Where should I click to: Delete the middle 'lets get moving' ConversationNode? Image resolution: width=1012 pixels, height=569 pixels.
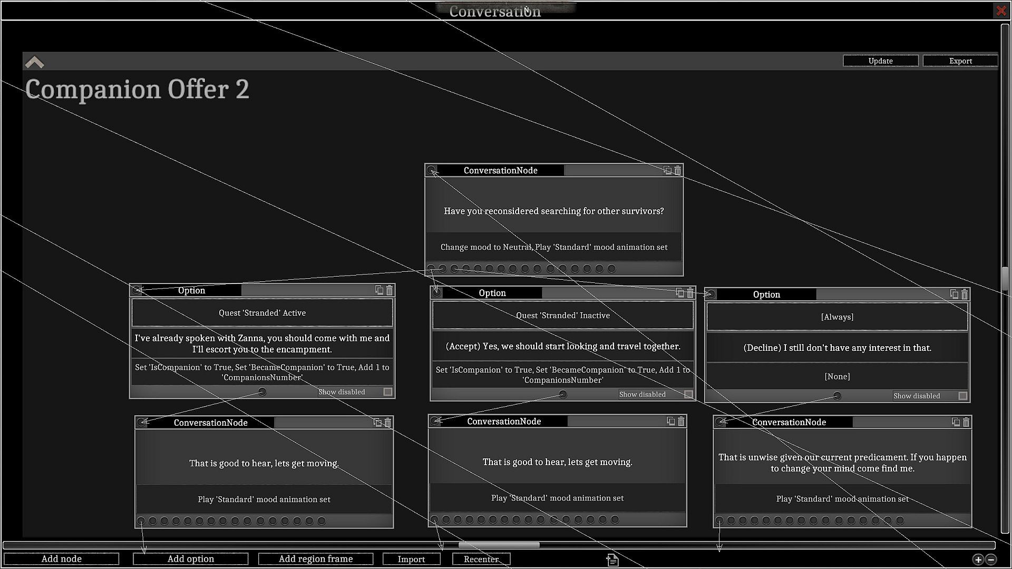point(681,421)
